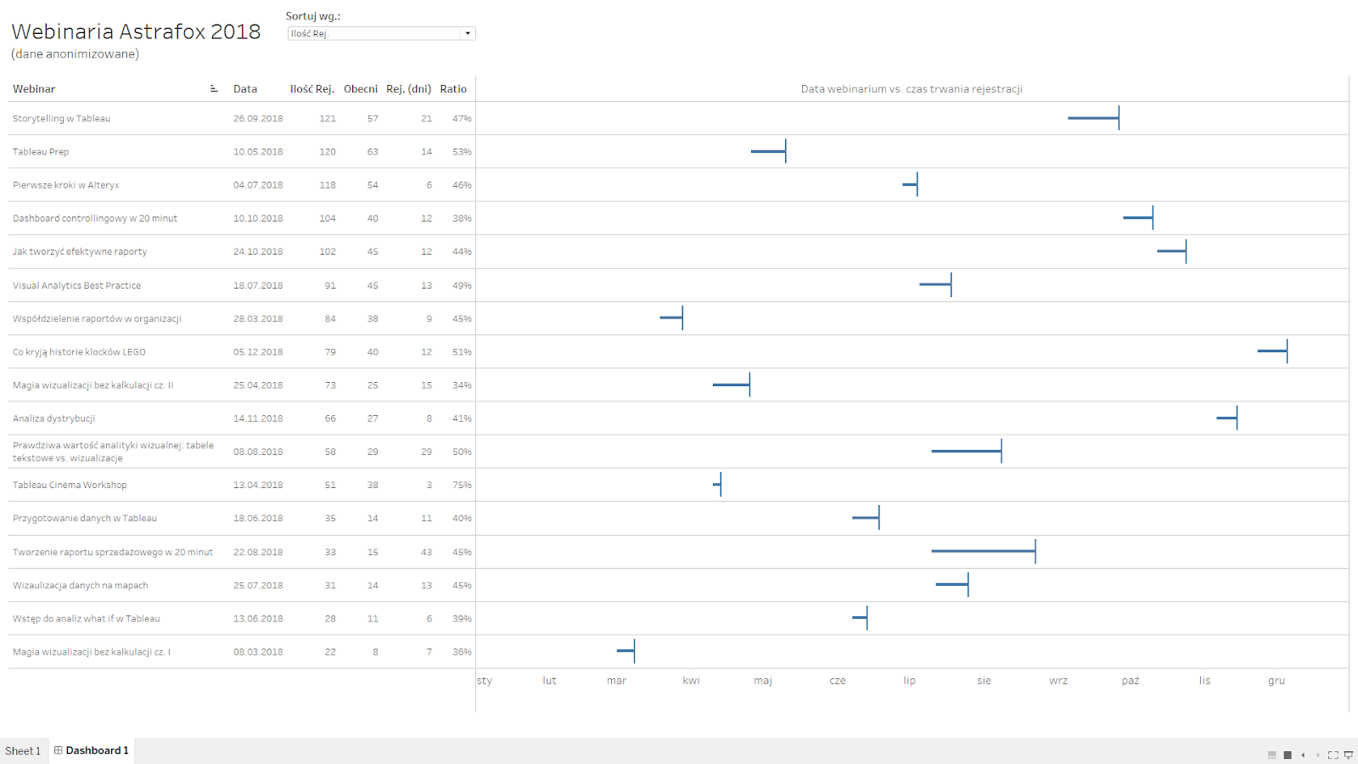Select the Tableau Cinema Workshop webinar name
Viewport: 1358px width, 764px height.
click(70, 486)
